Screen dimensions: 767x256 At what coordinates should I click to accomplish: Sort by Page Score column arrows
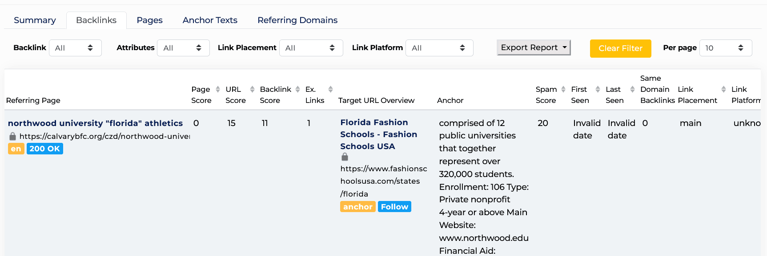pyautogui.click(x=218, y=89)
